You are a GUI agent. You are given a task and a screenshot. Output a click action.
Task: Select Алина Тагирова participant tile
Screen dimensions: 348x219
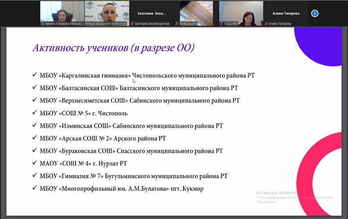[x=286, y=13]
